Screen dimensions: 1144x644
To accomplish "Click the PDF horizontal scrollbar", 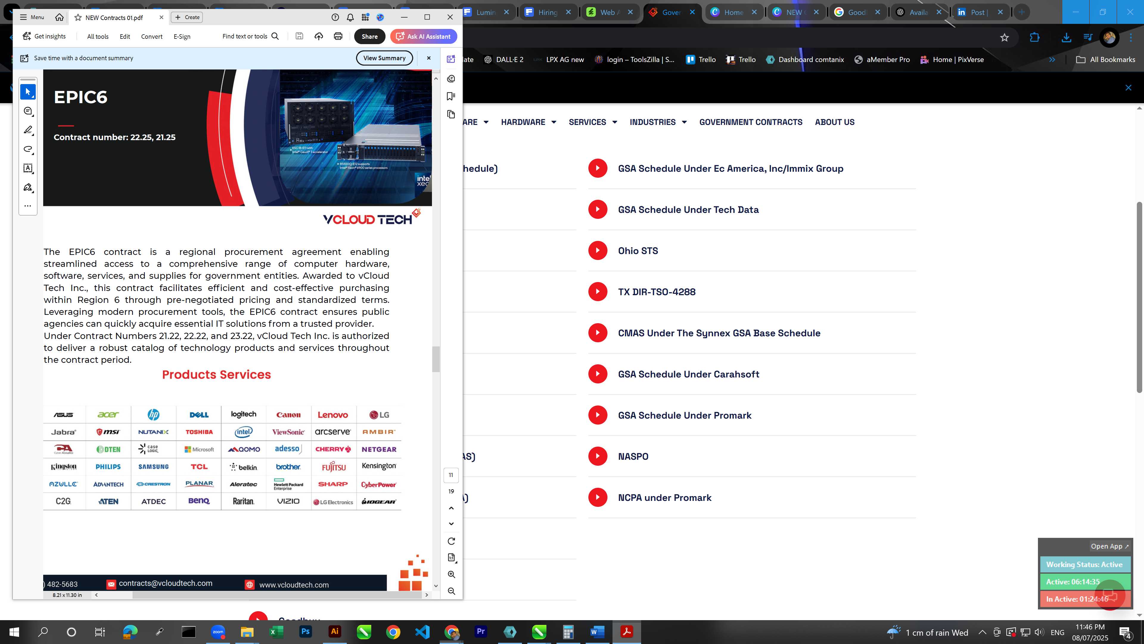I will point(277,595).
